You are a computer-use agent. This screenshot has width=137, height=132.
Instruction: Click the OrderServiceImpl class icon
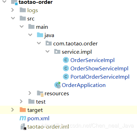click(x=66, y=60)
